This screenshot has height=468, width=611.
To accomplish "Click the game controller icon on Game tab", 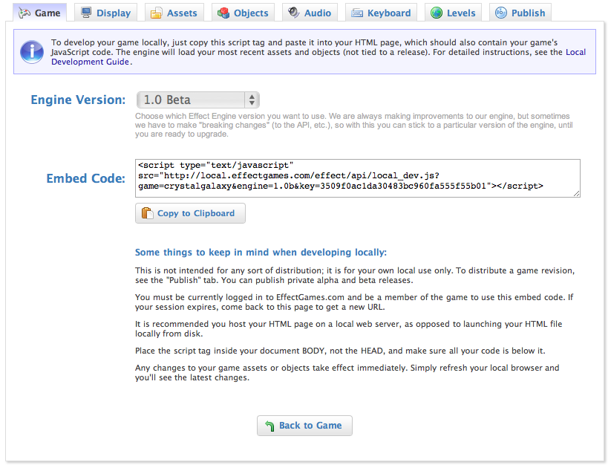I will pos(24,13).
